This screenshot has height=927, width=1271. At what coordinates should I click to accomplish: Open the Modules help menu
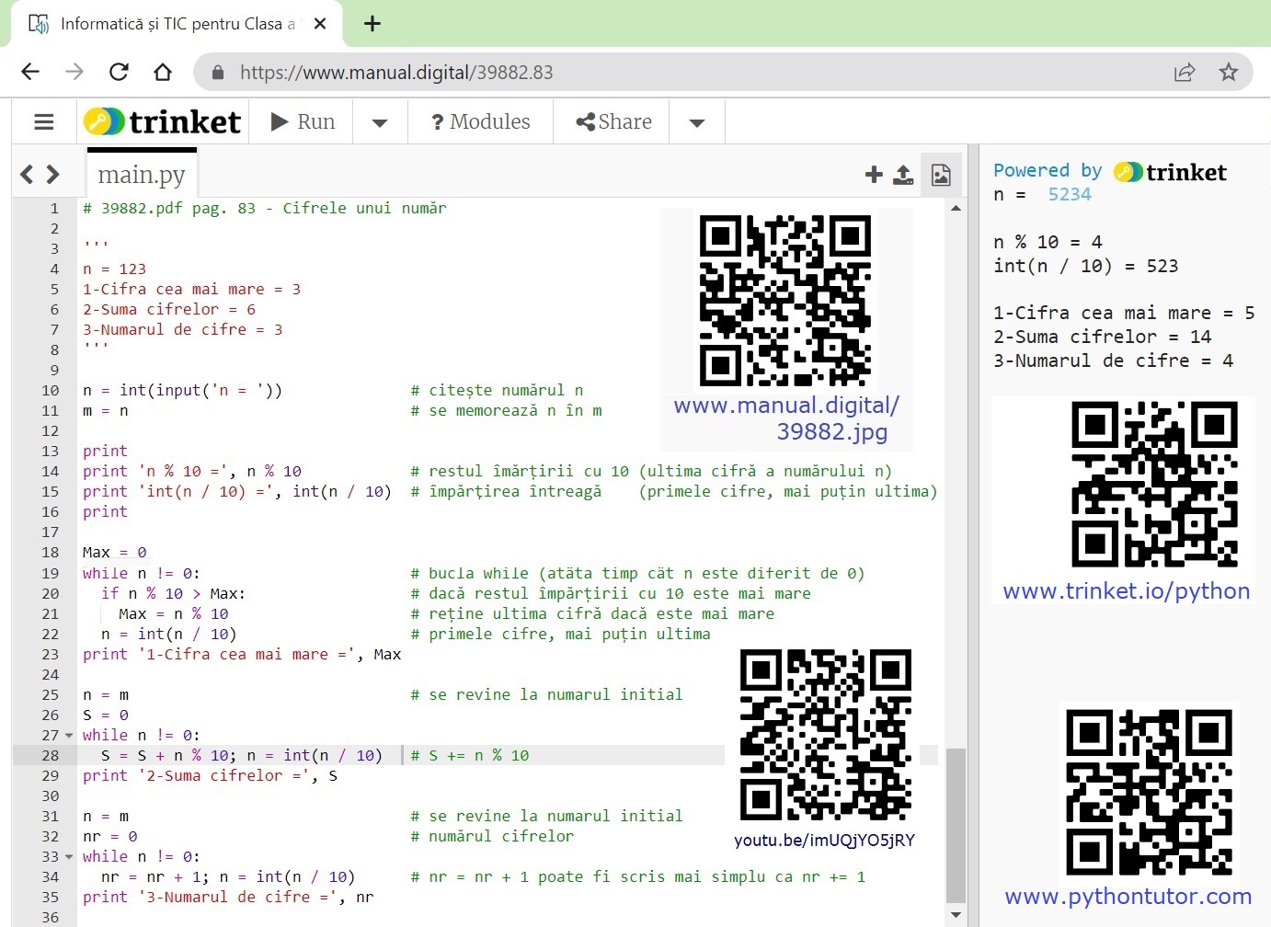point(481,121)
